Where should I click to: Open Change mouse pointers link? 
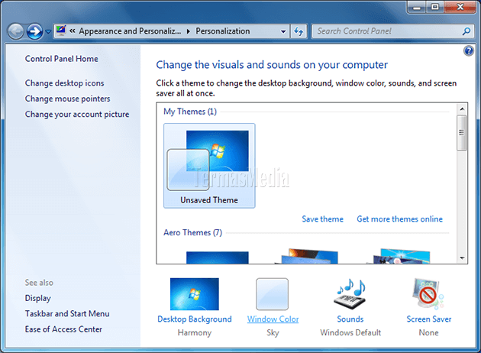(67, 99)
